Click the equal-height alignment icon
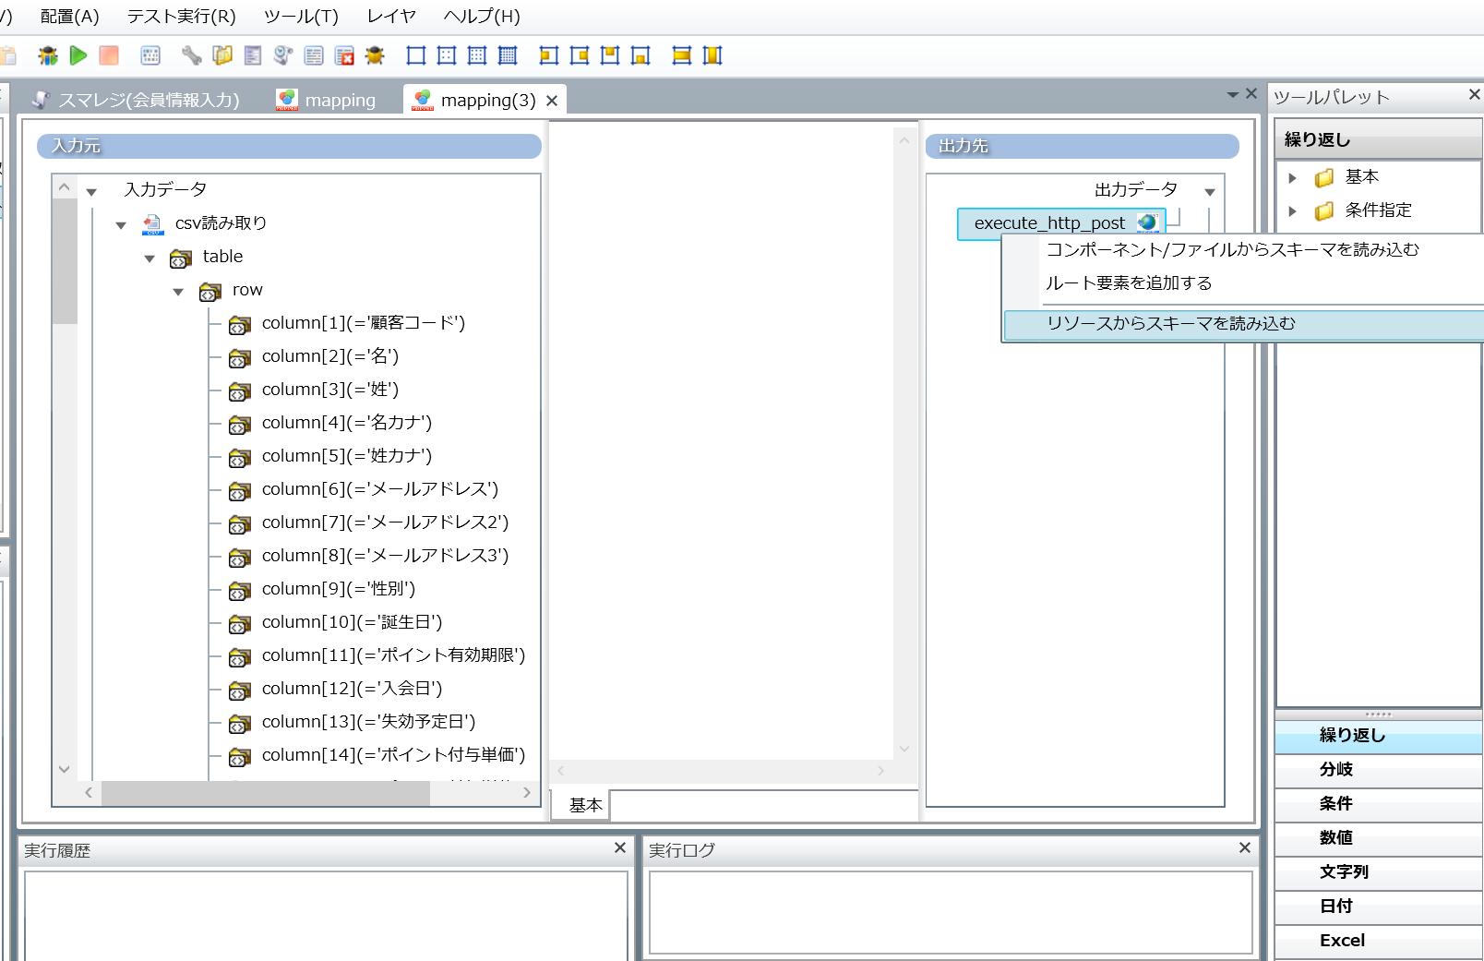Viewport: 1484px width, 961px height. coord(712,55)
